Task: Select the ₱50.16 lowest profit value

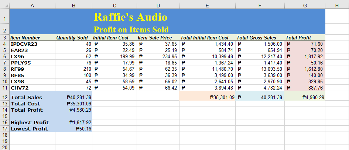Action: click(73, 129)
